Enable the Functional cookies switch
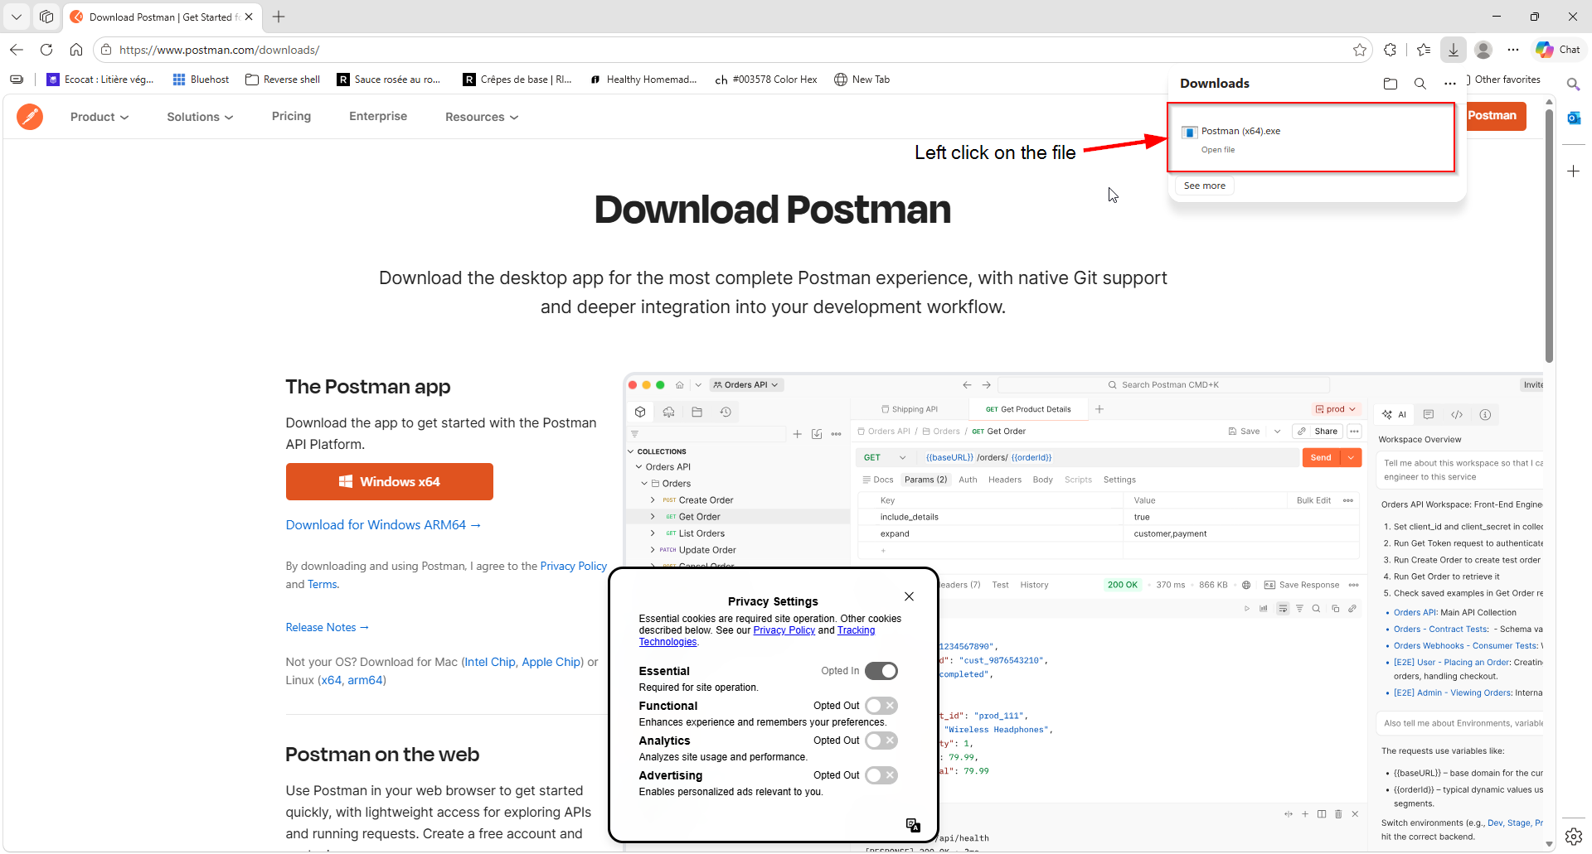The image size is (1592, 854). pyautogui.click(x=881, y=706)
